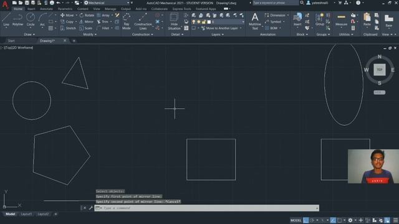Activate the Fillet command
This screenshot has width=399, height=224.
click(x=103, y=28)
